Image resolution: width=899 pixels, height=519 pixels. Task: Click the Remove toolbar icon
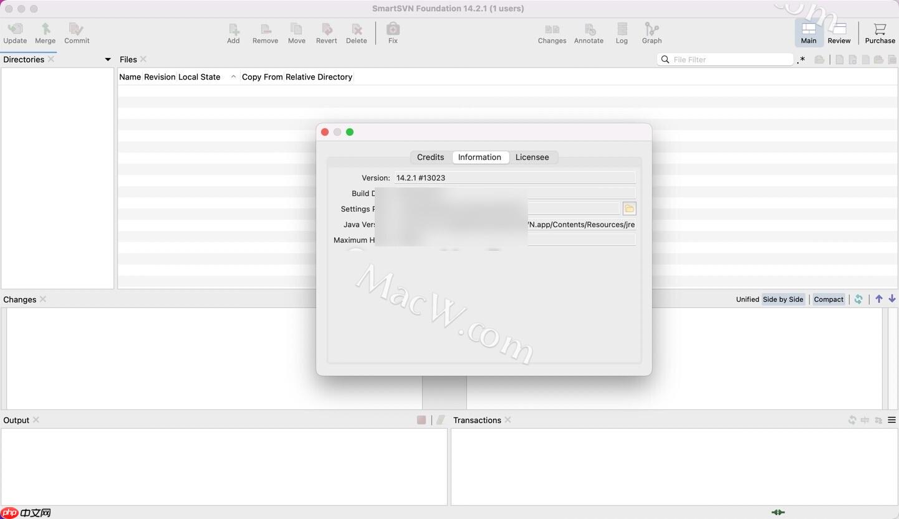(265, 33)
